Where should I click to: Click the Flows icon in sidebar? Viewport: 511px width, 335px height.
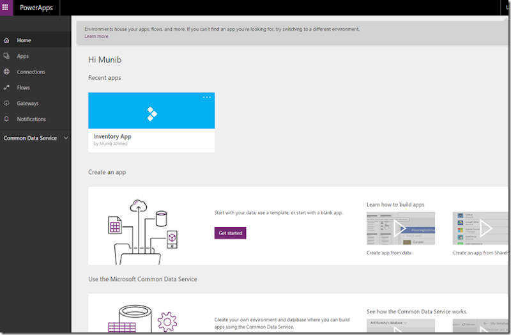click(6, 88)
